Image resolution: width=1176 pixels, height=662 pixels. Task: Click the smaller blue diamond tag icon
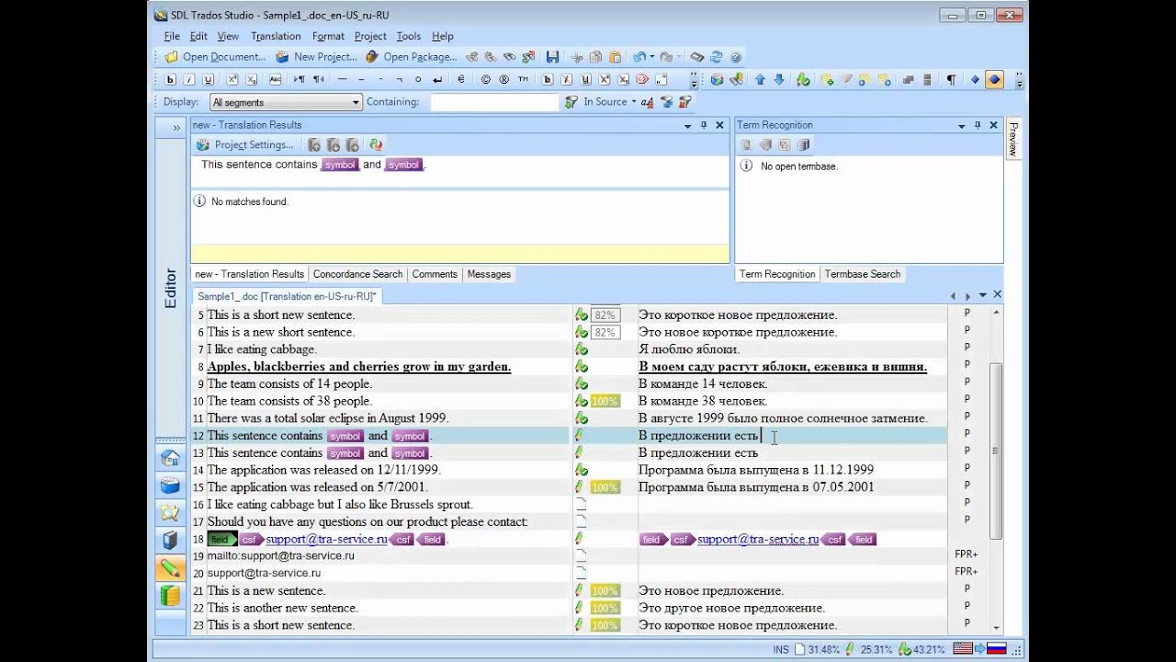975,80
